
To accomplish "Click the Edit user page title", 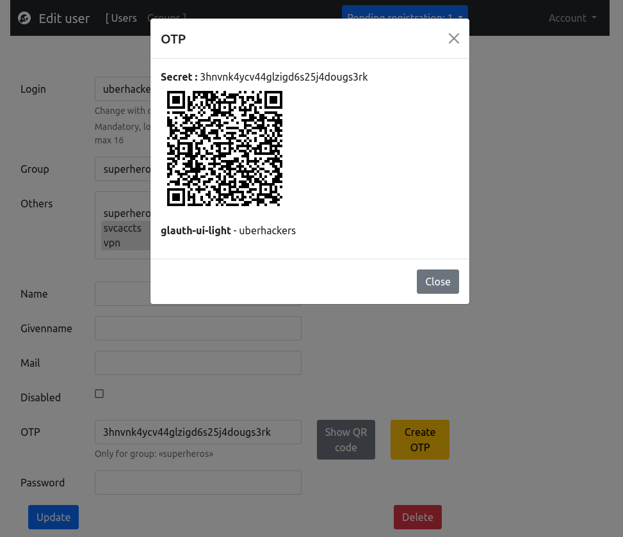I will pos(65,19).
